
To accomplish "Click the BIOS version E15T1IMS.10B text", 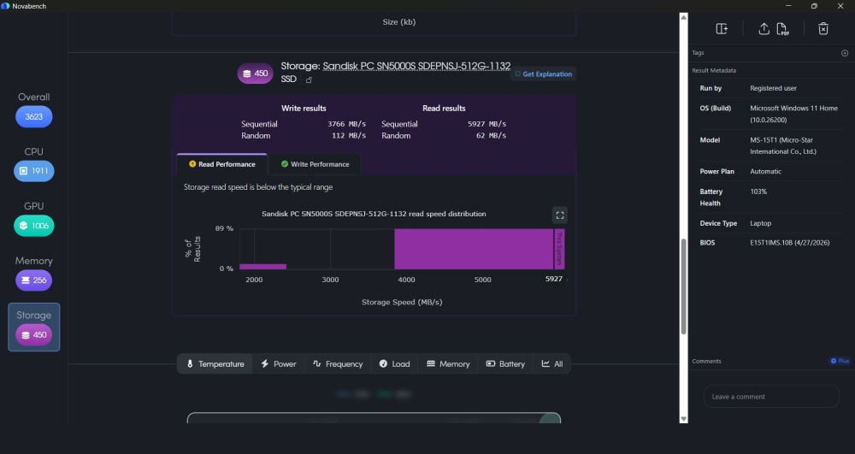I will tap(789, 243).
